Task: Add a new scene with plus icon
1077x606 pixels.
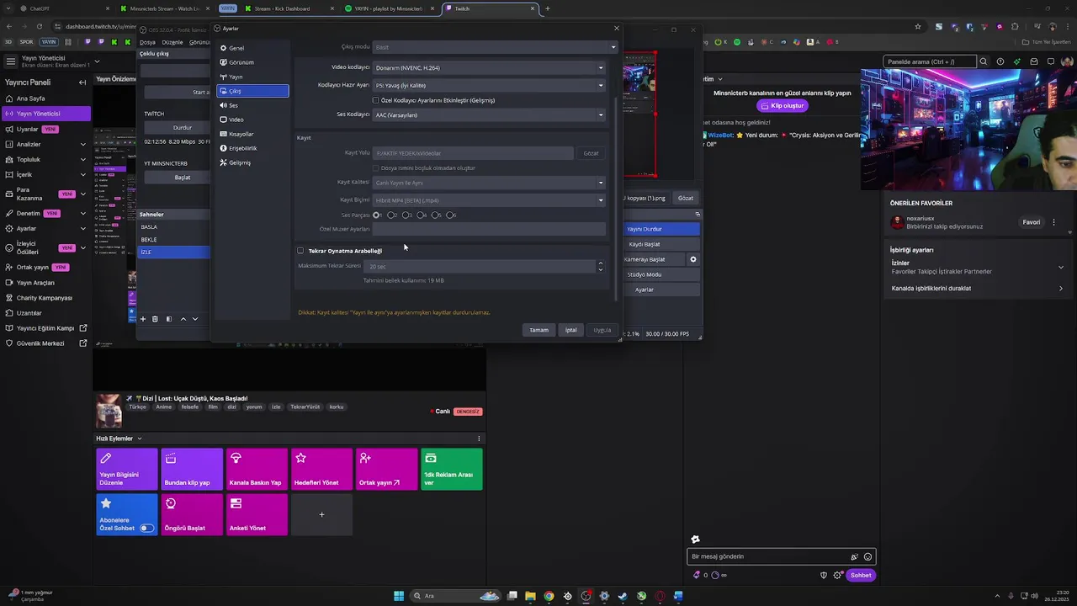Action: coord(143,319)
